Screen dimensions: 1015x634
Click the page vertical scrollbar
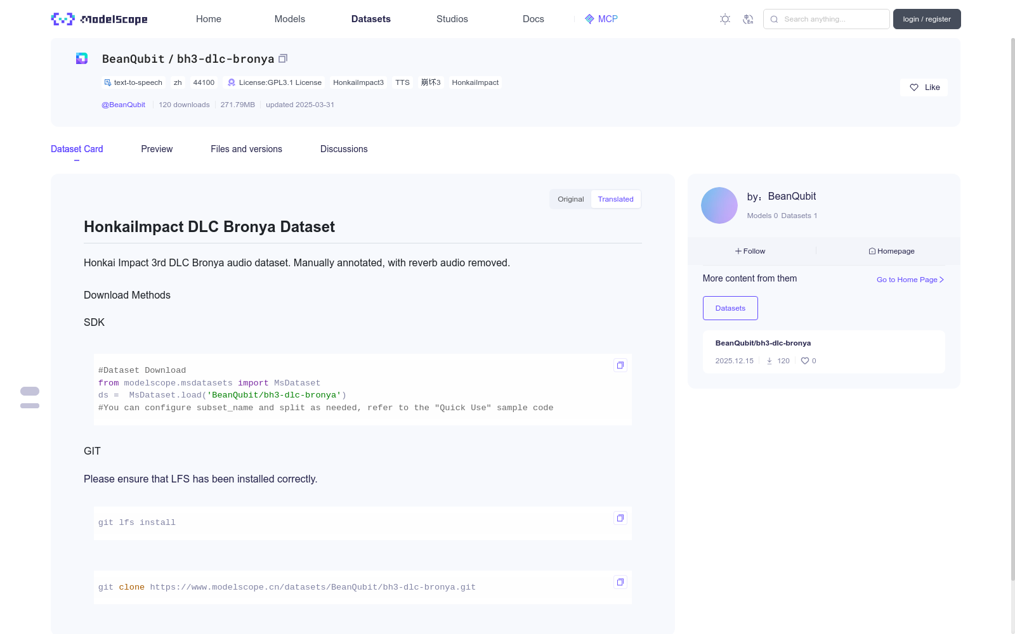pyautogui.click(x=1012, y=309)
